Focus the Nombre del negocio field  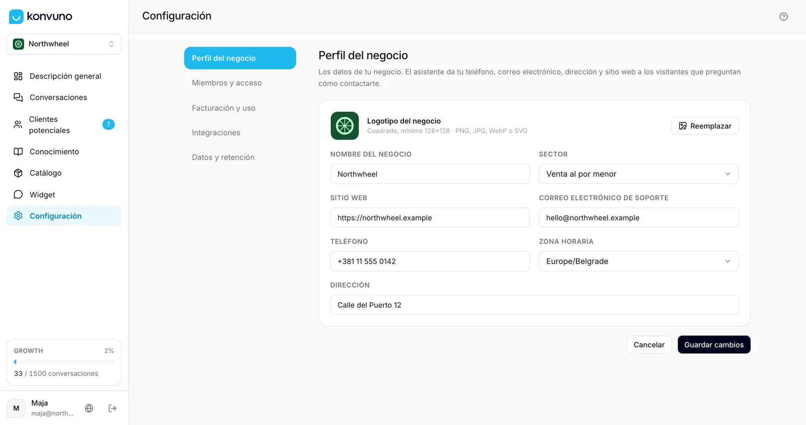(x=430, y=174)
